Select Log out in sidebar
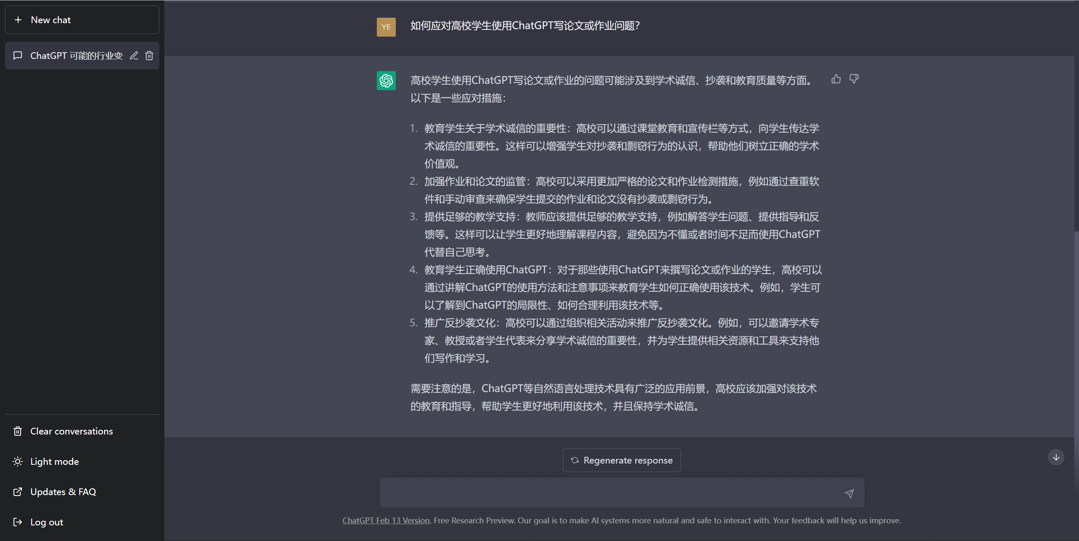 pyautogui.click(x=82, y=522)
